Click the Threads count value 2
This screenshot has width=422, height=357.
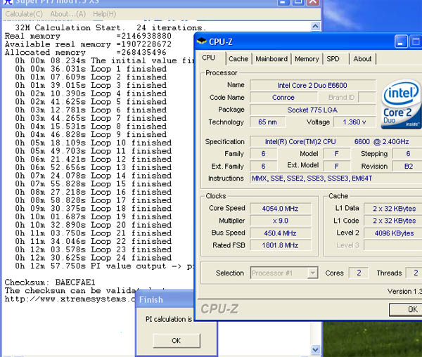[x=416, y=273]
